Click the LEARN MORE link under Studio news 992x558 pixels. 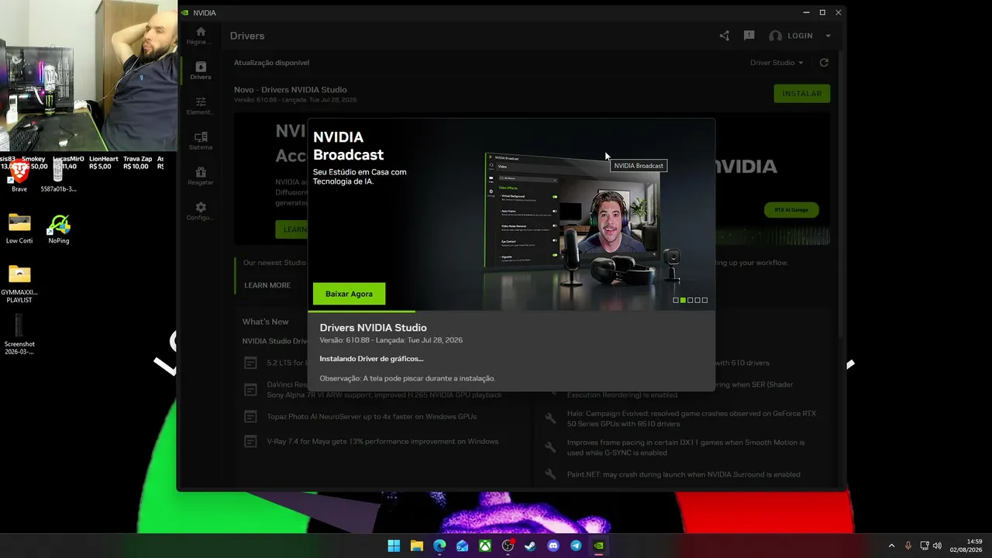click(x=267, y=285)
